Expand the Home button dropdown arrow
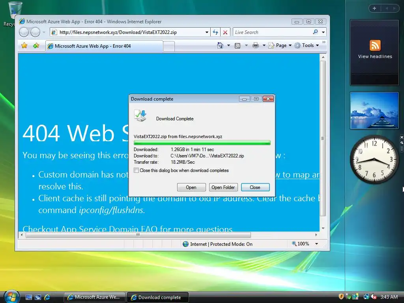The width and height of the screenshot is (404, 303). (x=228, y=45)
